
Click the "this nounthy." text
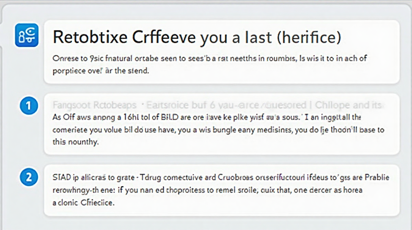coord(76,143)
